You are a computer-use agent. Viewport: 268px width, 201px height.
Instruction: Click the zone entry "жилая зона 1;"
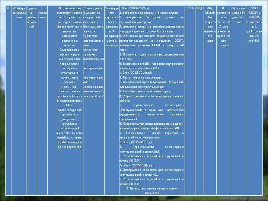[93, 92]
